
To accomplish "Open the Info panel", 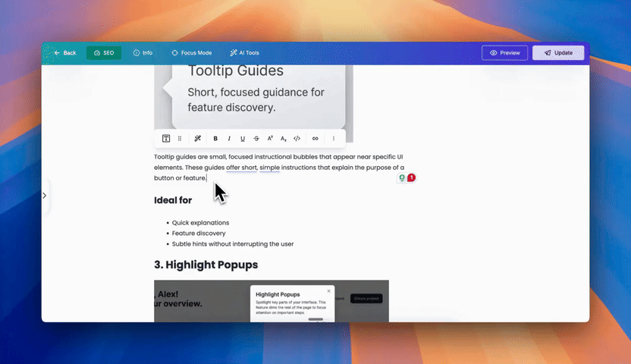I will [143, 52].
